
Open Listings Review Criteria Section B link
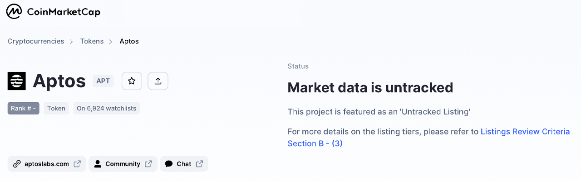coord(525,132)
